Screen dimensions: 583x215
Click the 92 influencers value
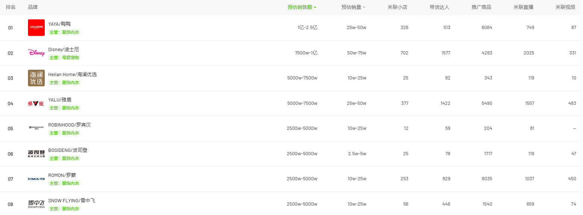pyautogui.click(x=448, y=78)
